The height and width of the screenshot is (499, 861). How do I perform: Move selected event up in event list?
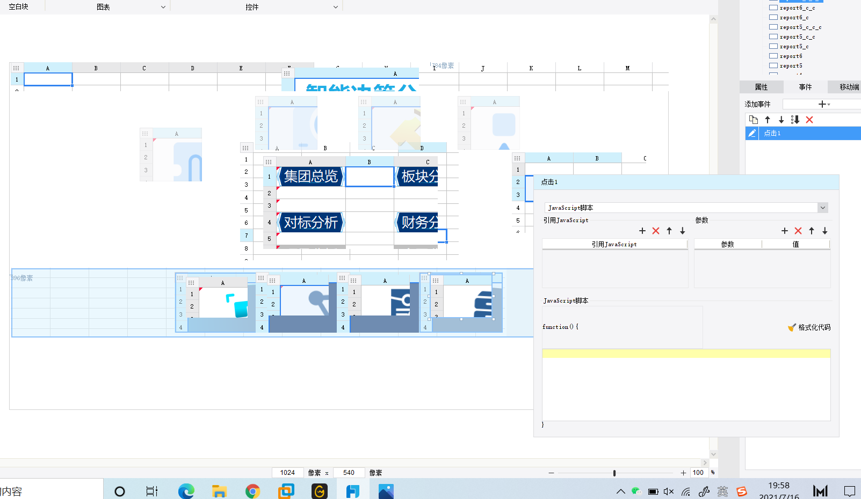pyautogui.click(x=768, y=120)
